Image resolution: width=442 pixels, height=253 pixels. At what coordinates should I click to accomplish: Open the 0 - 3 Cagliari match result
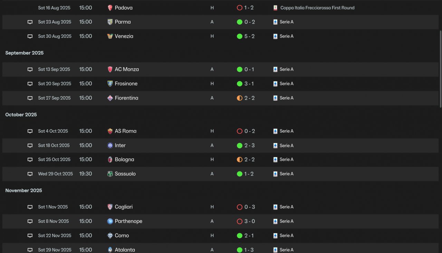[249, 207]
